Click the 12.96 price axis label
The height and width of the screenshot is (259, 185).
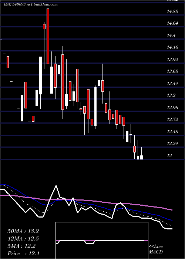click(x=172, y=108)
